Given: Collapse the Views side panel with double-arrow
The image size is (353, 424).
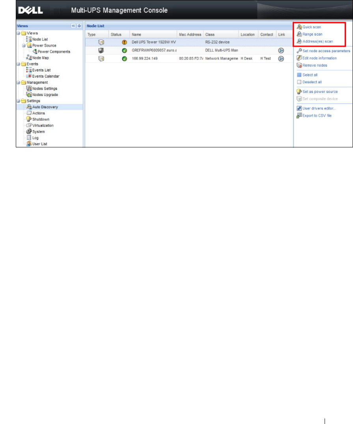Looking at the screenshot, I should (73, 26).
